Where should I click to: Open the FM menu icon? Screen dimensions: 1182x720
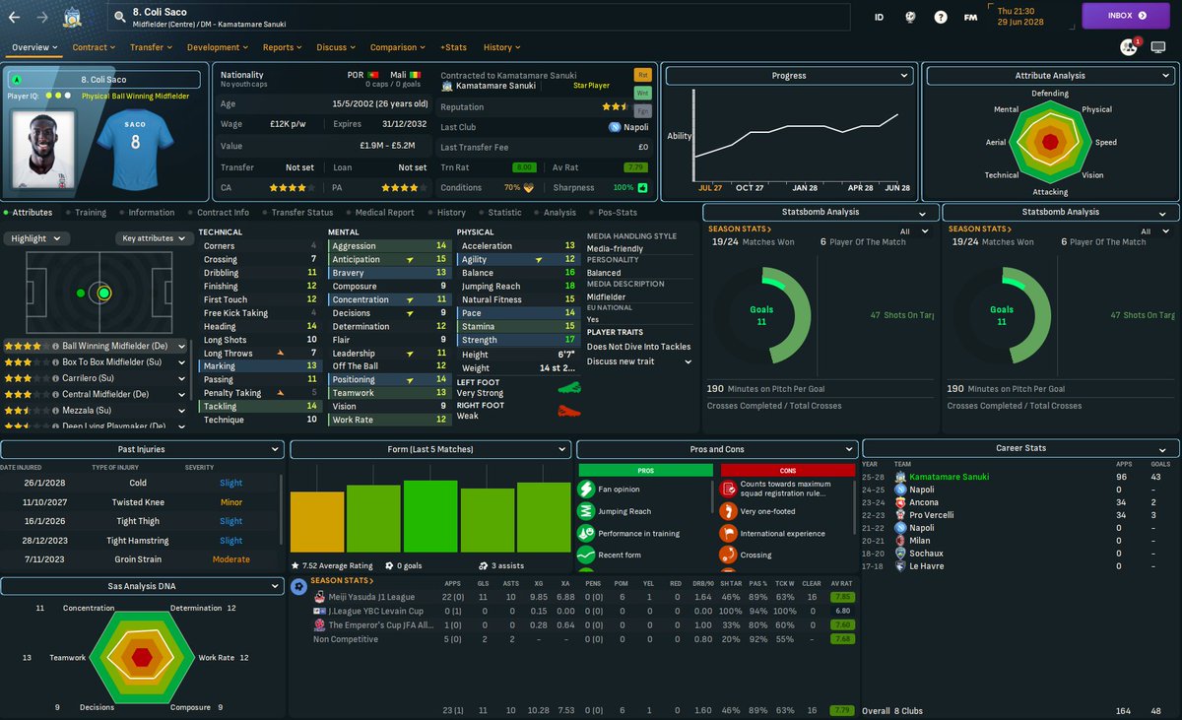970,17
